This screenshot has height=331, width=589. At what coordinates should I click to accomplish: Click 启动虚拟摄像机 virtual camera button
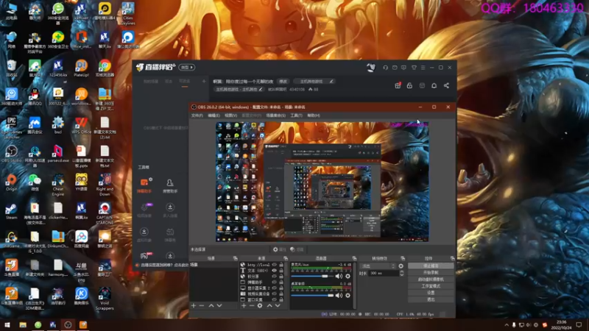point(431,280)
